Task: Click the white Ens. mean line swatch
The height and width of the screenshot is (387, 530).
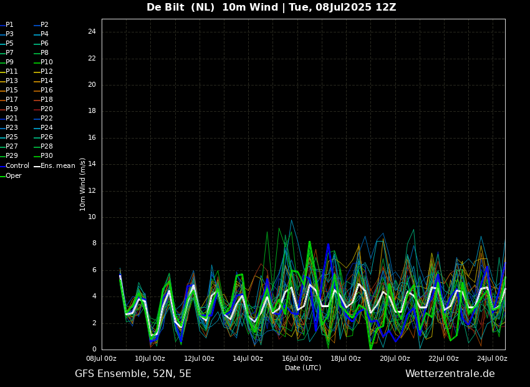Action: [37, 166]
